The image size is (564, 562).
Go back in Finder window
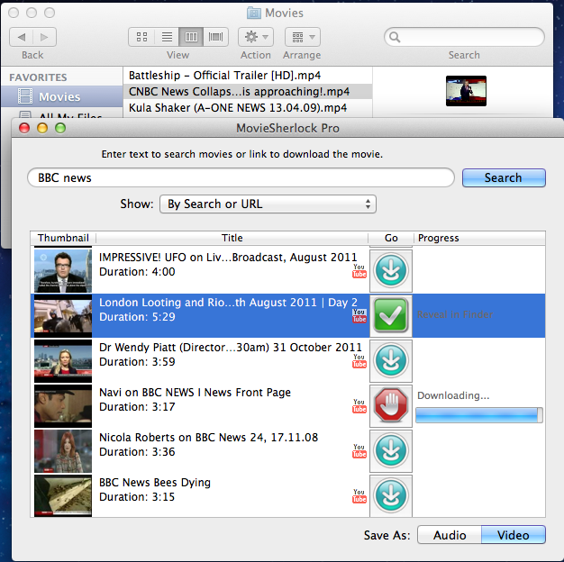click(x=22, y=37)
